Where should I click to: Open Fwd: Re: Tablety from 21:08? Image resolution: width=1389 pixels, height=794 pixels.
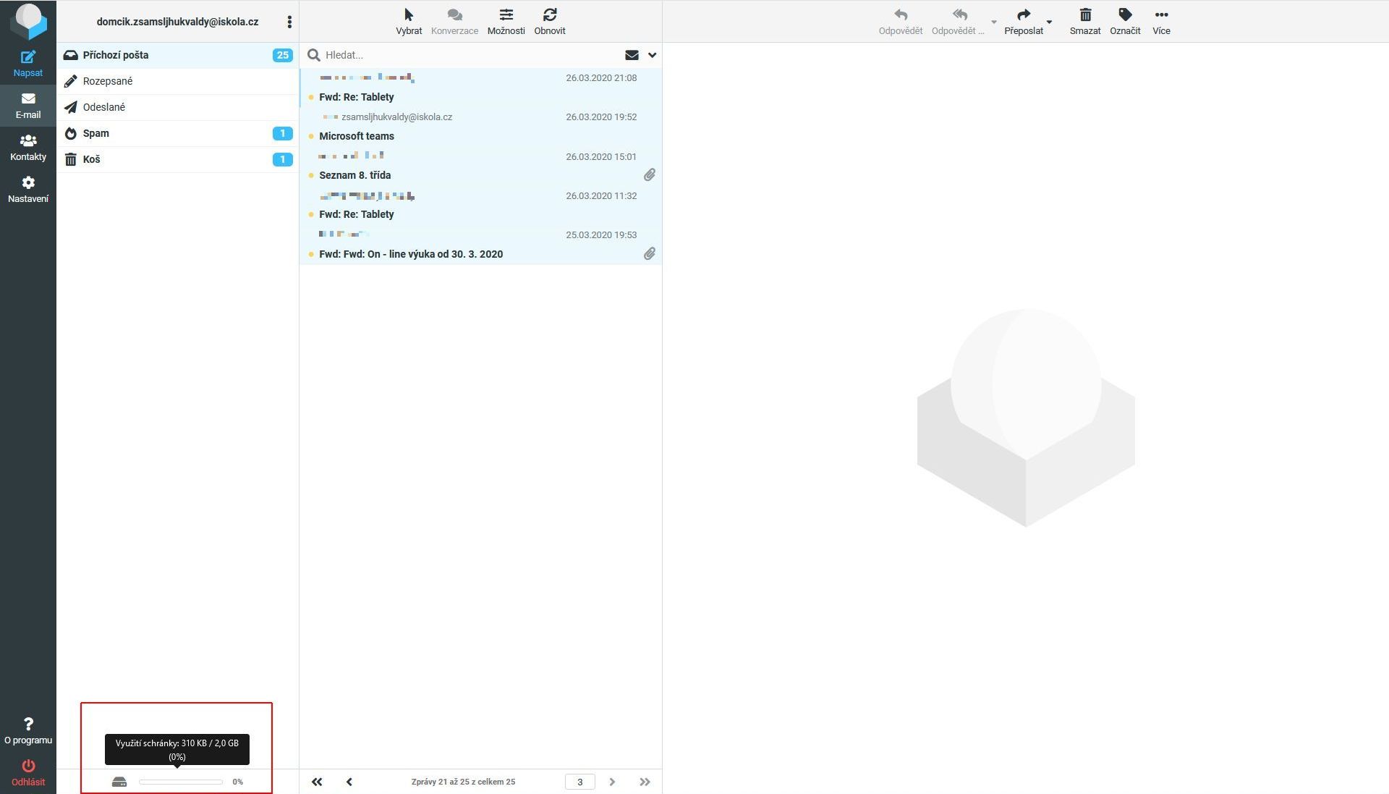[x=480, y=88]
